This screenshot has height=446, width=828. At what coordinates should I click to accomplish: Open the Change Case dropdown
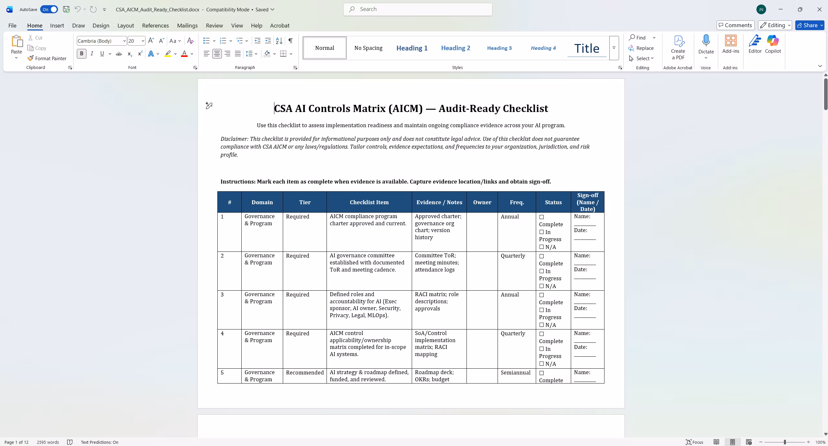(x=175, y=41)
